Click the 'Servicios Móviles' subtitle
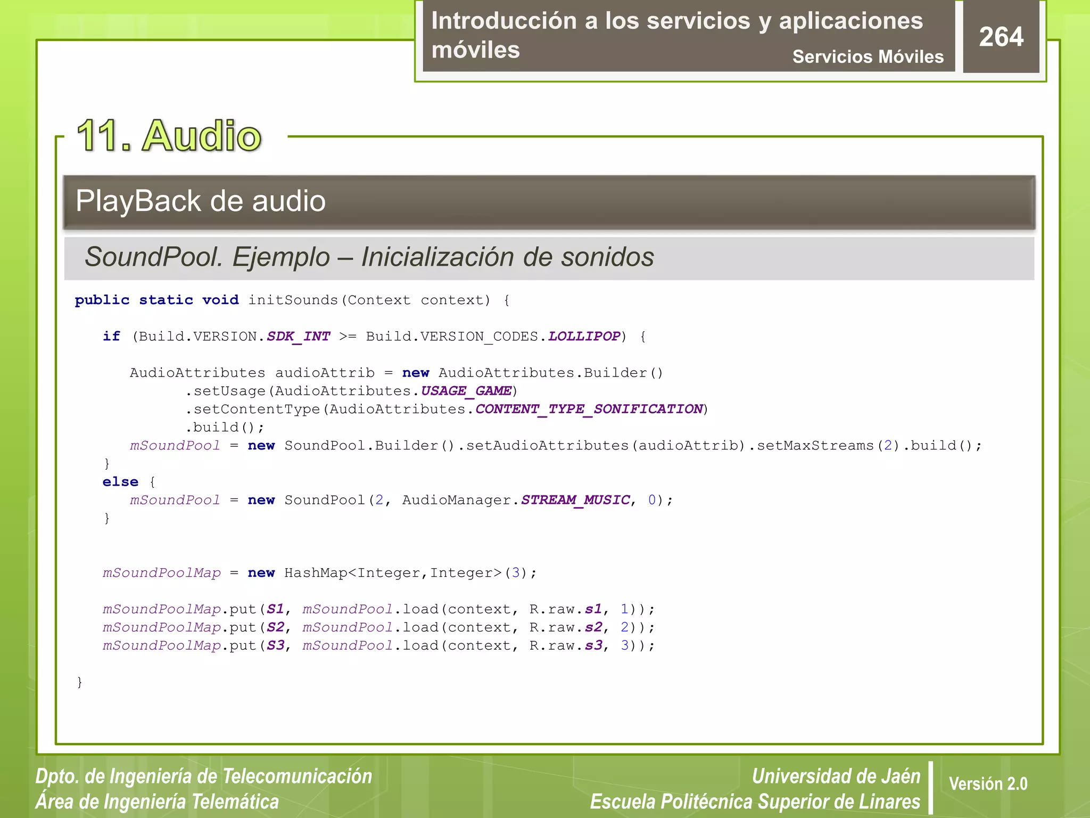Screen dimensions: 1090x818 point(868,56)
